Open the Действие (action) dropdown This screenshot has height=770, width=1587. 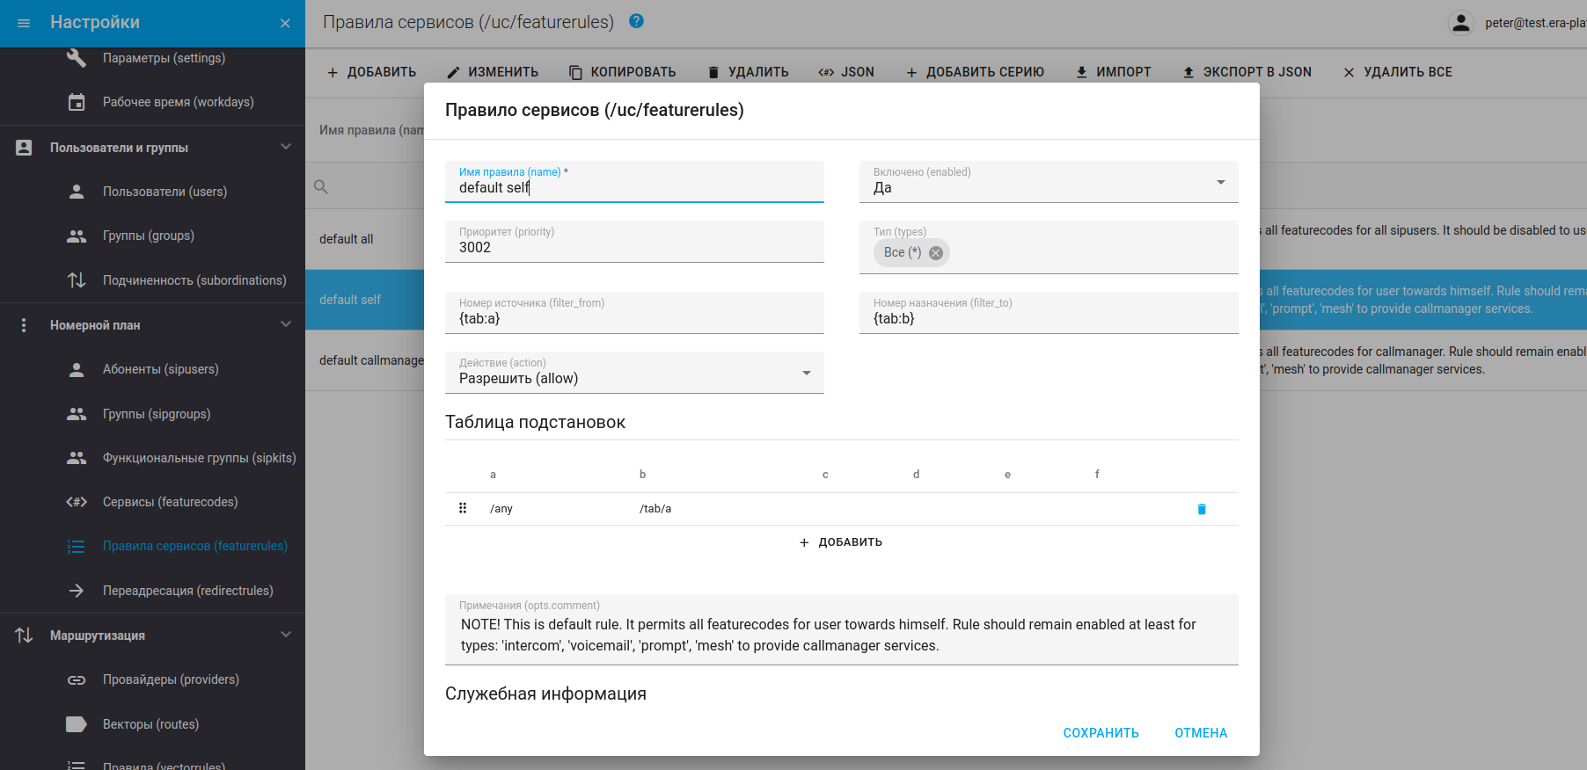click(633, 373)
